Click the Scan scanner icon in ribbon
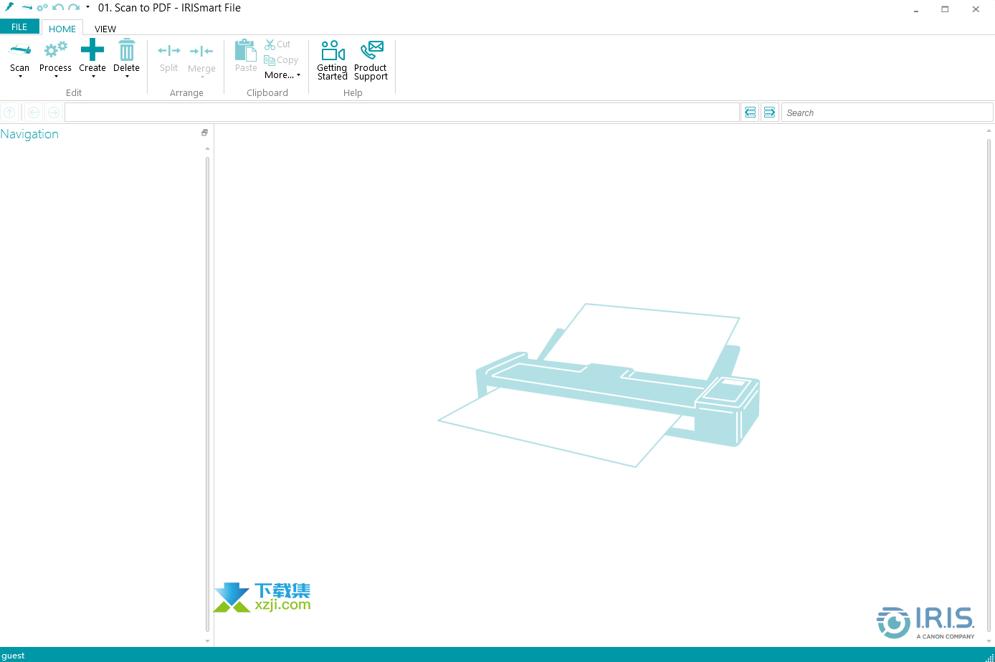 click(20, 50)
